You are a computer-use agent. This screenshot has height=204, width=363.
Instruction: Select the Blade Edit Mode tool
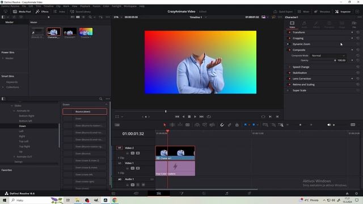pos(188,125)
